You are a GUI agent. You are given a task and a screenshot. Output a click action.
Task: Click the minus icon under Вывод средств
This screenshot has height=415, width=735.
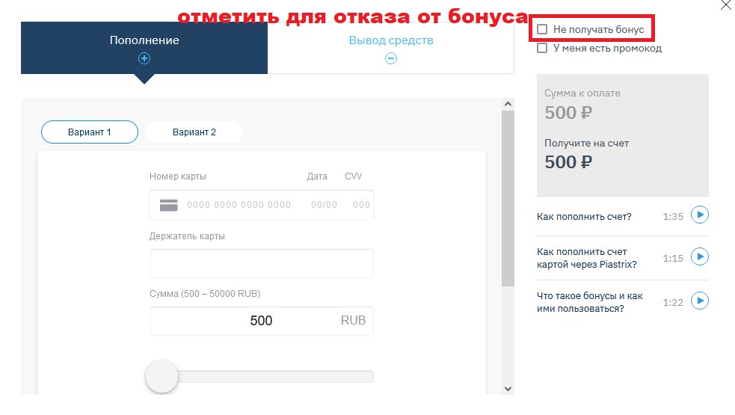[x=390, y=58]
